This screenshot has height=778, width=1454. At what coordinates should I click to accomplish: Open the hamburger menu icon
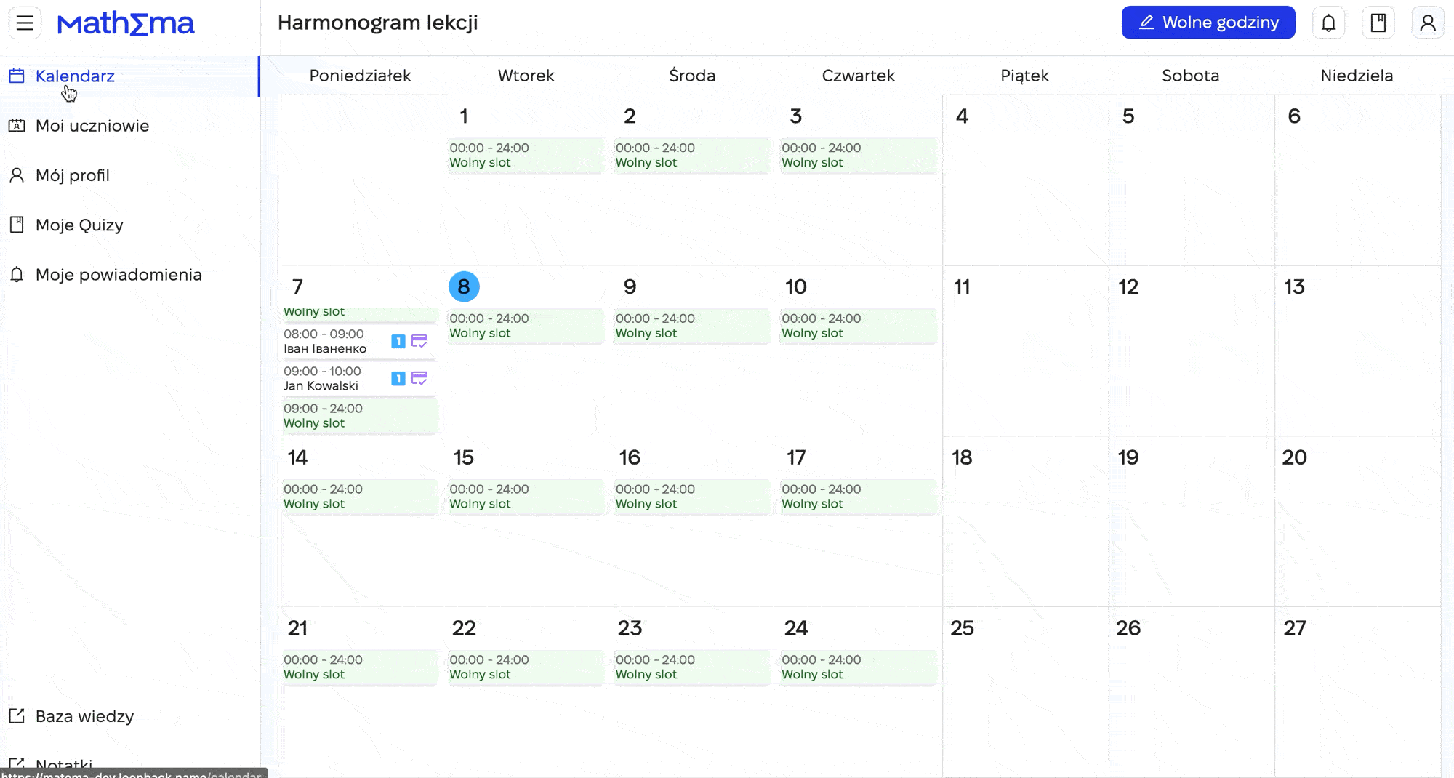pyautogui.click(x=25, y=23)
